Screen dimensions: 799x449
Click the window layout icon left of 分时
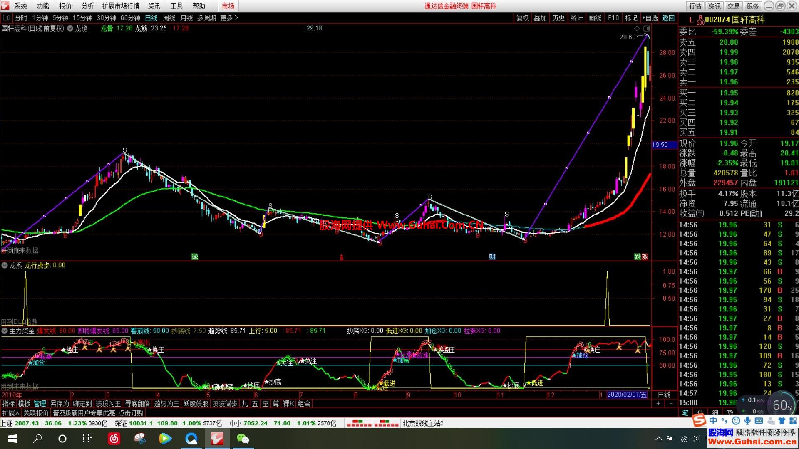[x=6, y=18]
